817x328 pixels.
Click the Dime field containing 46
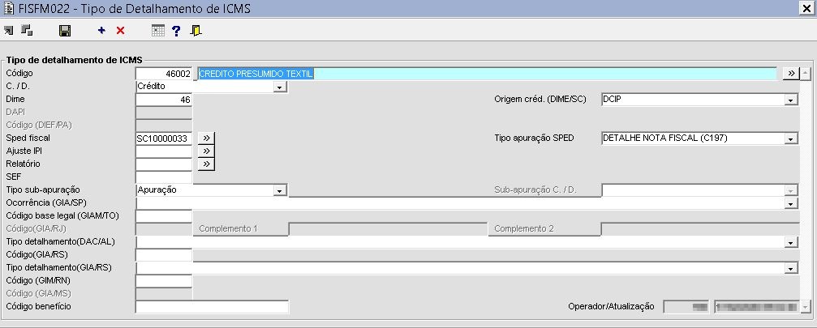(x=164, y=100)
